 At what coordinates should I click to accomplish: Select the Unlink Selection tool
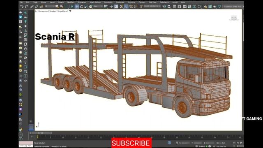coord(37,7)
